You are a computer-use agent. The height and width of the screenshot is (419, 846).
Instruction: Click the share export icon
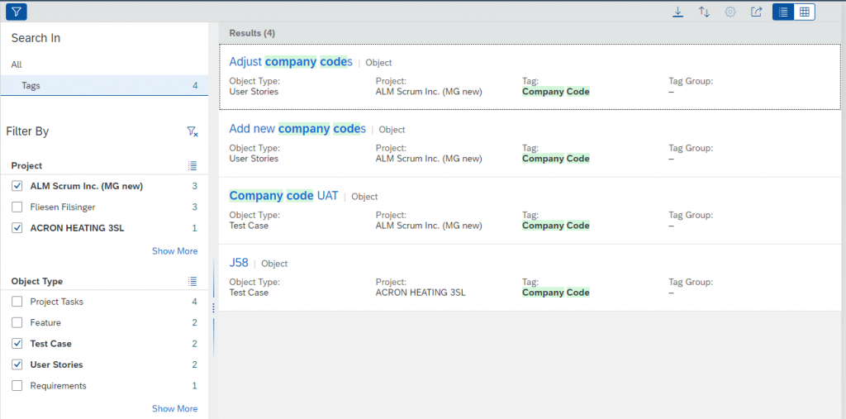click(x=757, y=12)
